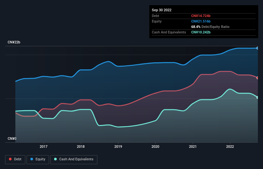Screen dimensions: 263x169
Task: Click the 2022 x-axis label
Action: click(x=230, y=147)
